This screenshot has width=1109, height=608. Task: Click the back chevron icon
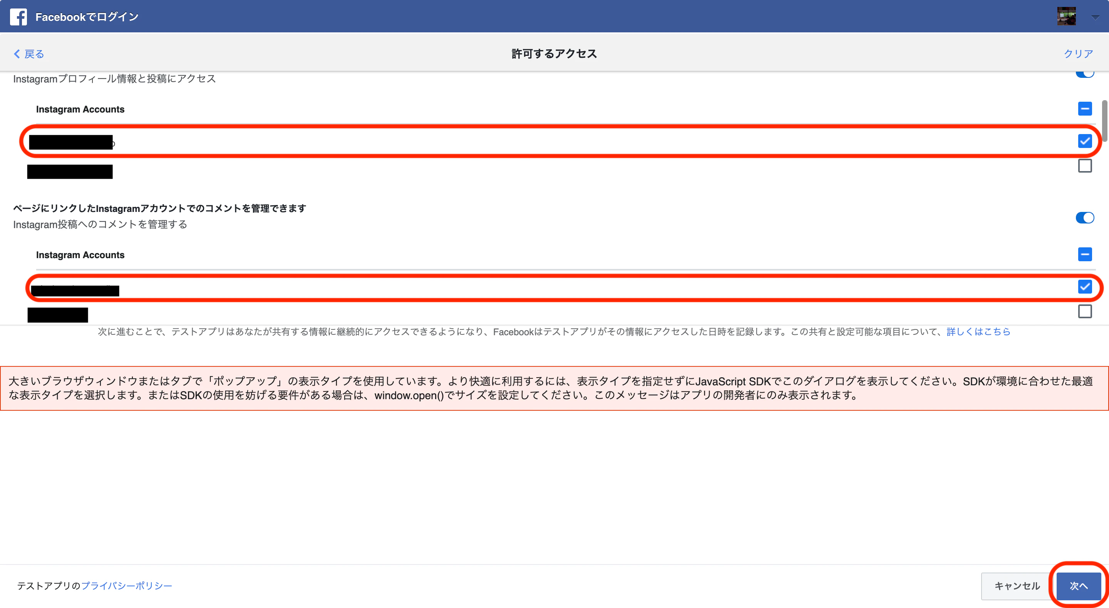pos(17,54)
